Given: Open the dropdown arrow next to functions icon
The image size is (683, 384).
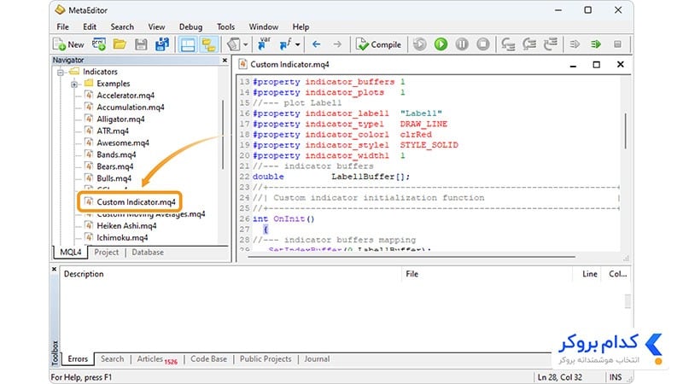Looking at the screenshot, I should pos(297,45).
